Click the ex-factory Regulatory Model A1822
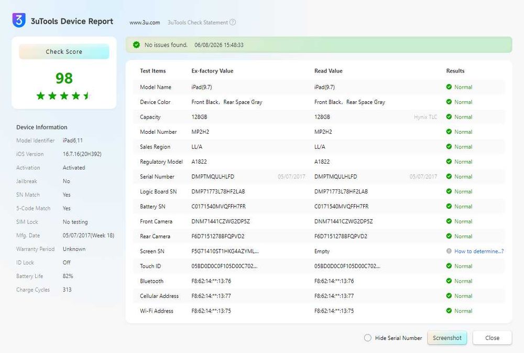Screen dimensions: 524x353 click(x=199, y=162)
